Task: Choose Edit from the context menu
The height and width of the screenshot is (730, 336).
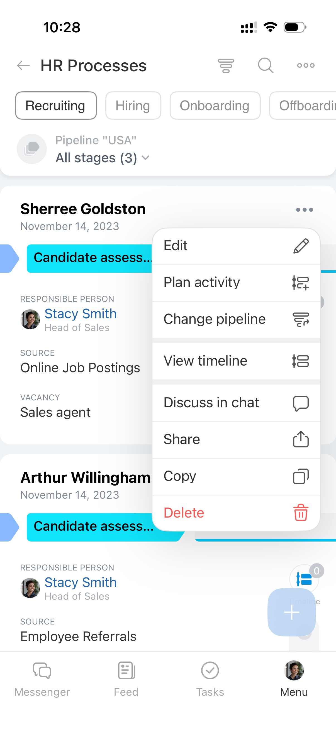Action: [236, 246]
